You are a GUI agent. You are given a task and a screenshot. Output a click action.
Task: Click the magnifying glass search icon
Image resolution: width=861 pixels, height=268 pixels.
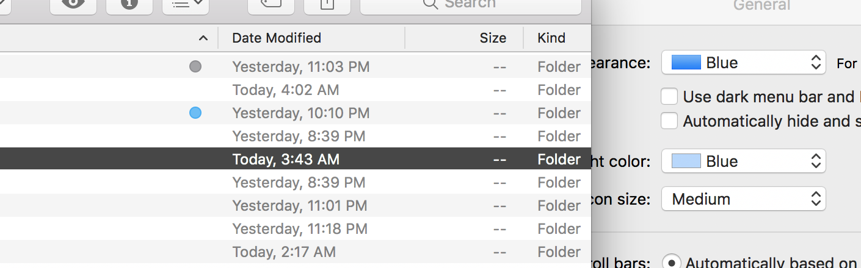pos(431,4)
